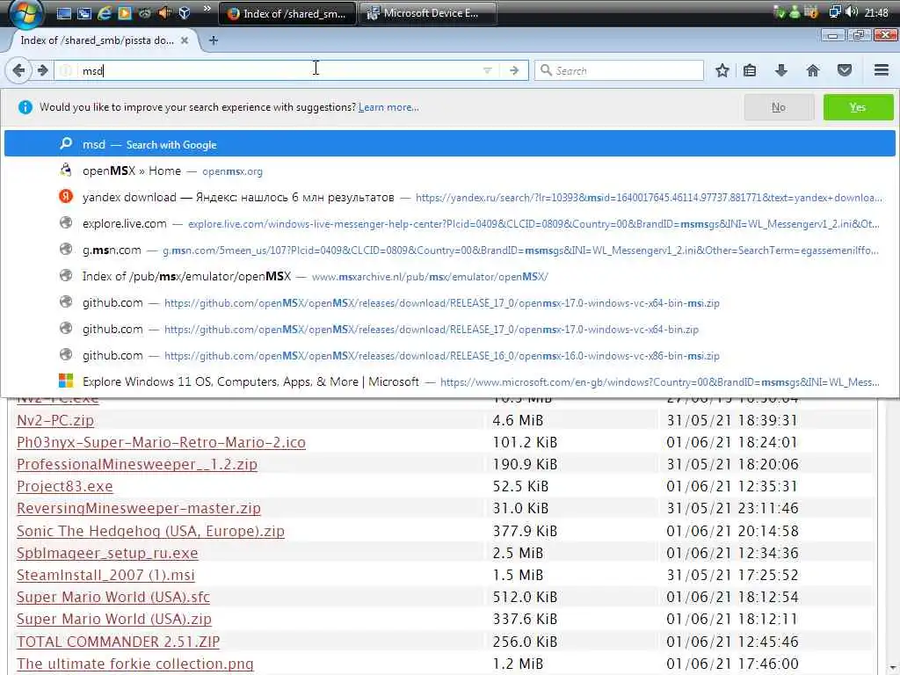Open a new tab with plus button

click(x=214, y=40)
